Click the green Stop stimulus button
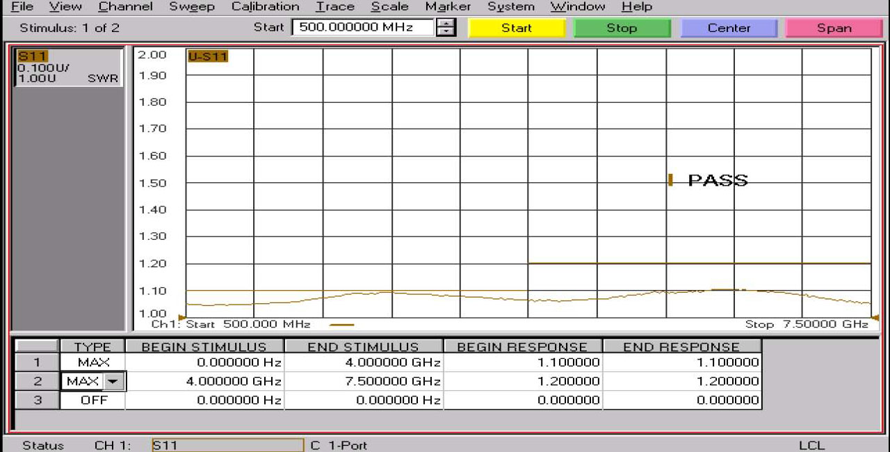The height and width of the screenshot is (452, 890). click(x=622, y=28)
